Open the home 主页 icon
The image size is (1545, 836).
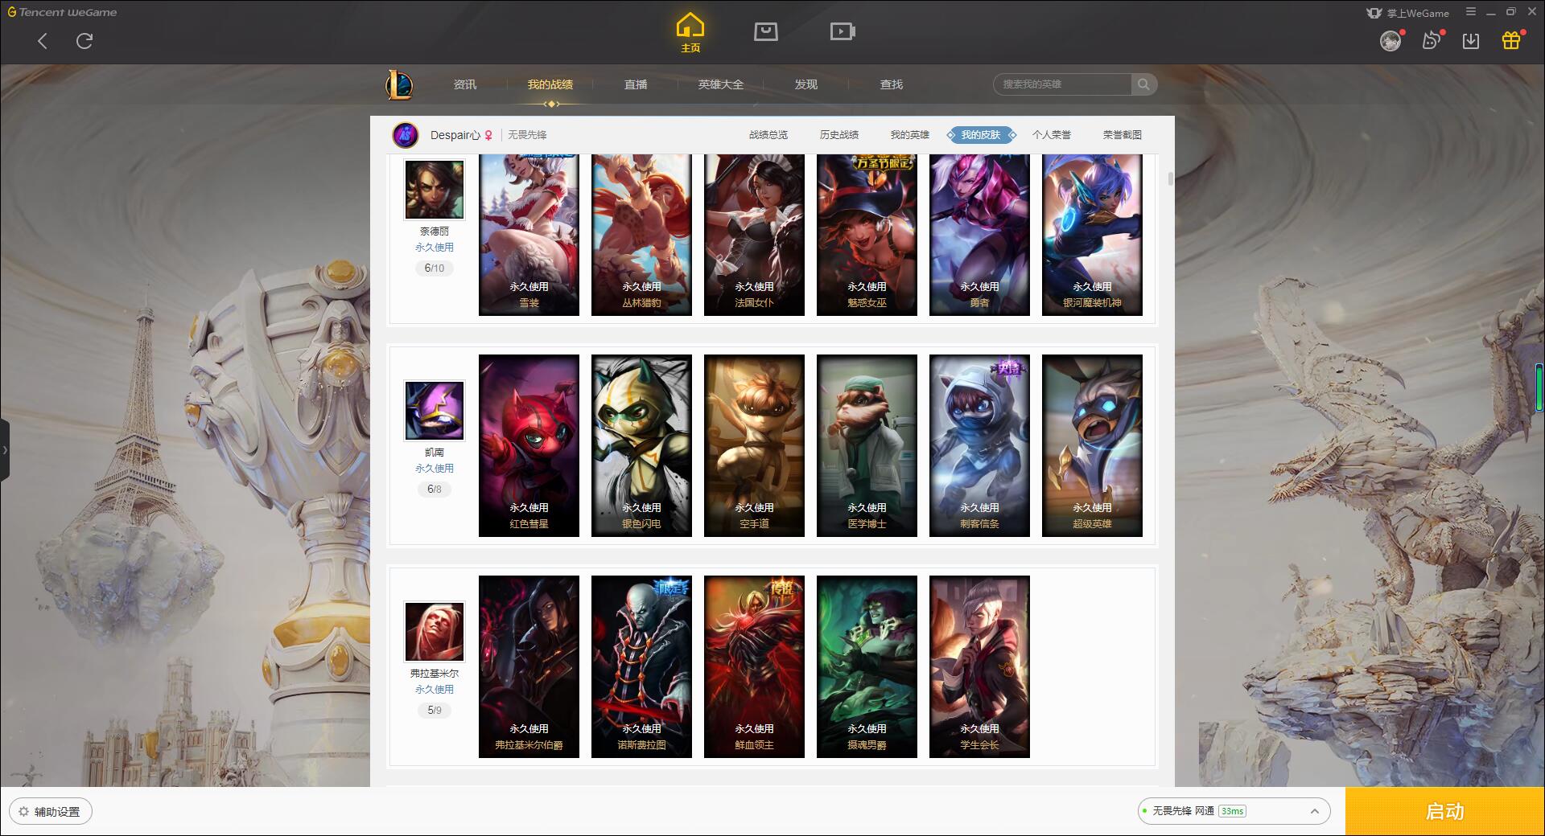tap(690, 33)
